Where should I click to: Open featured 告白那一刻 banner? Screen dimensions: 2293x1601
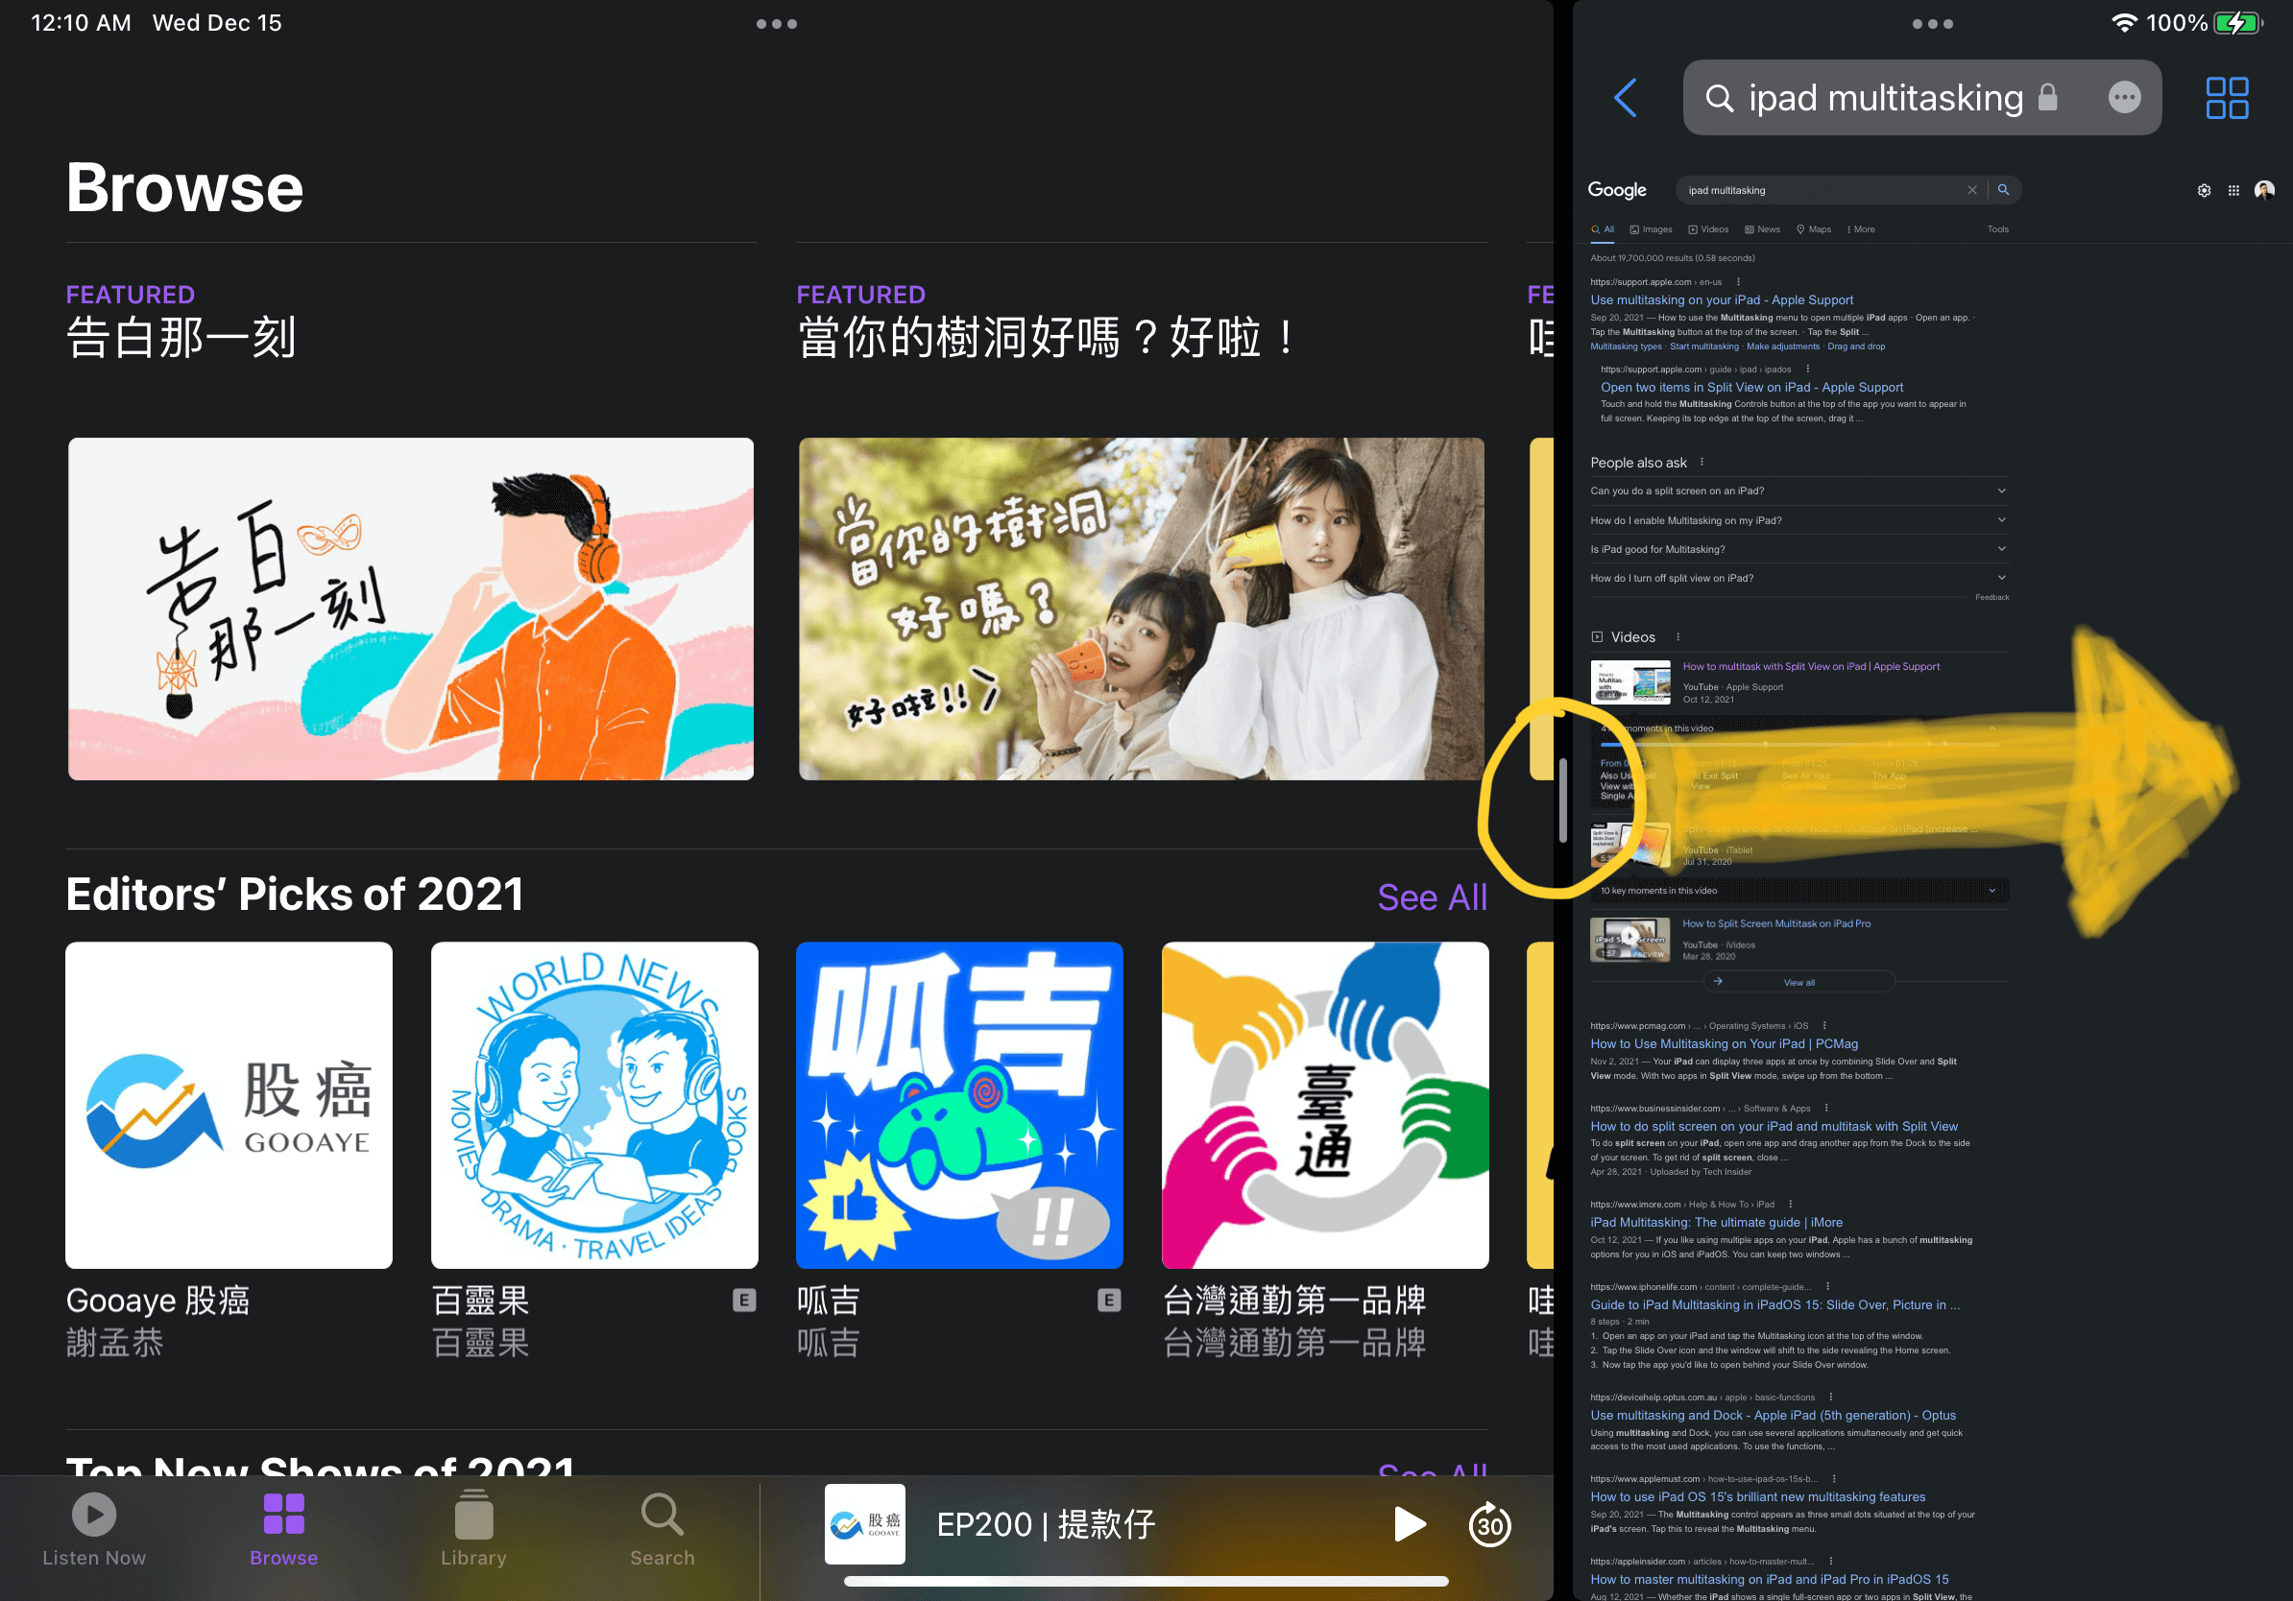pyautogui.click(x=410, y=609)
